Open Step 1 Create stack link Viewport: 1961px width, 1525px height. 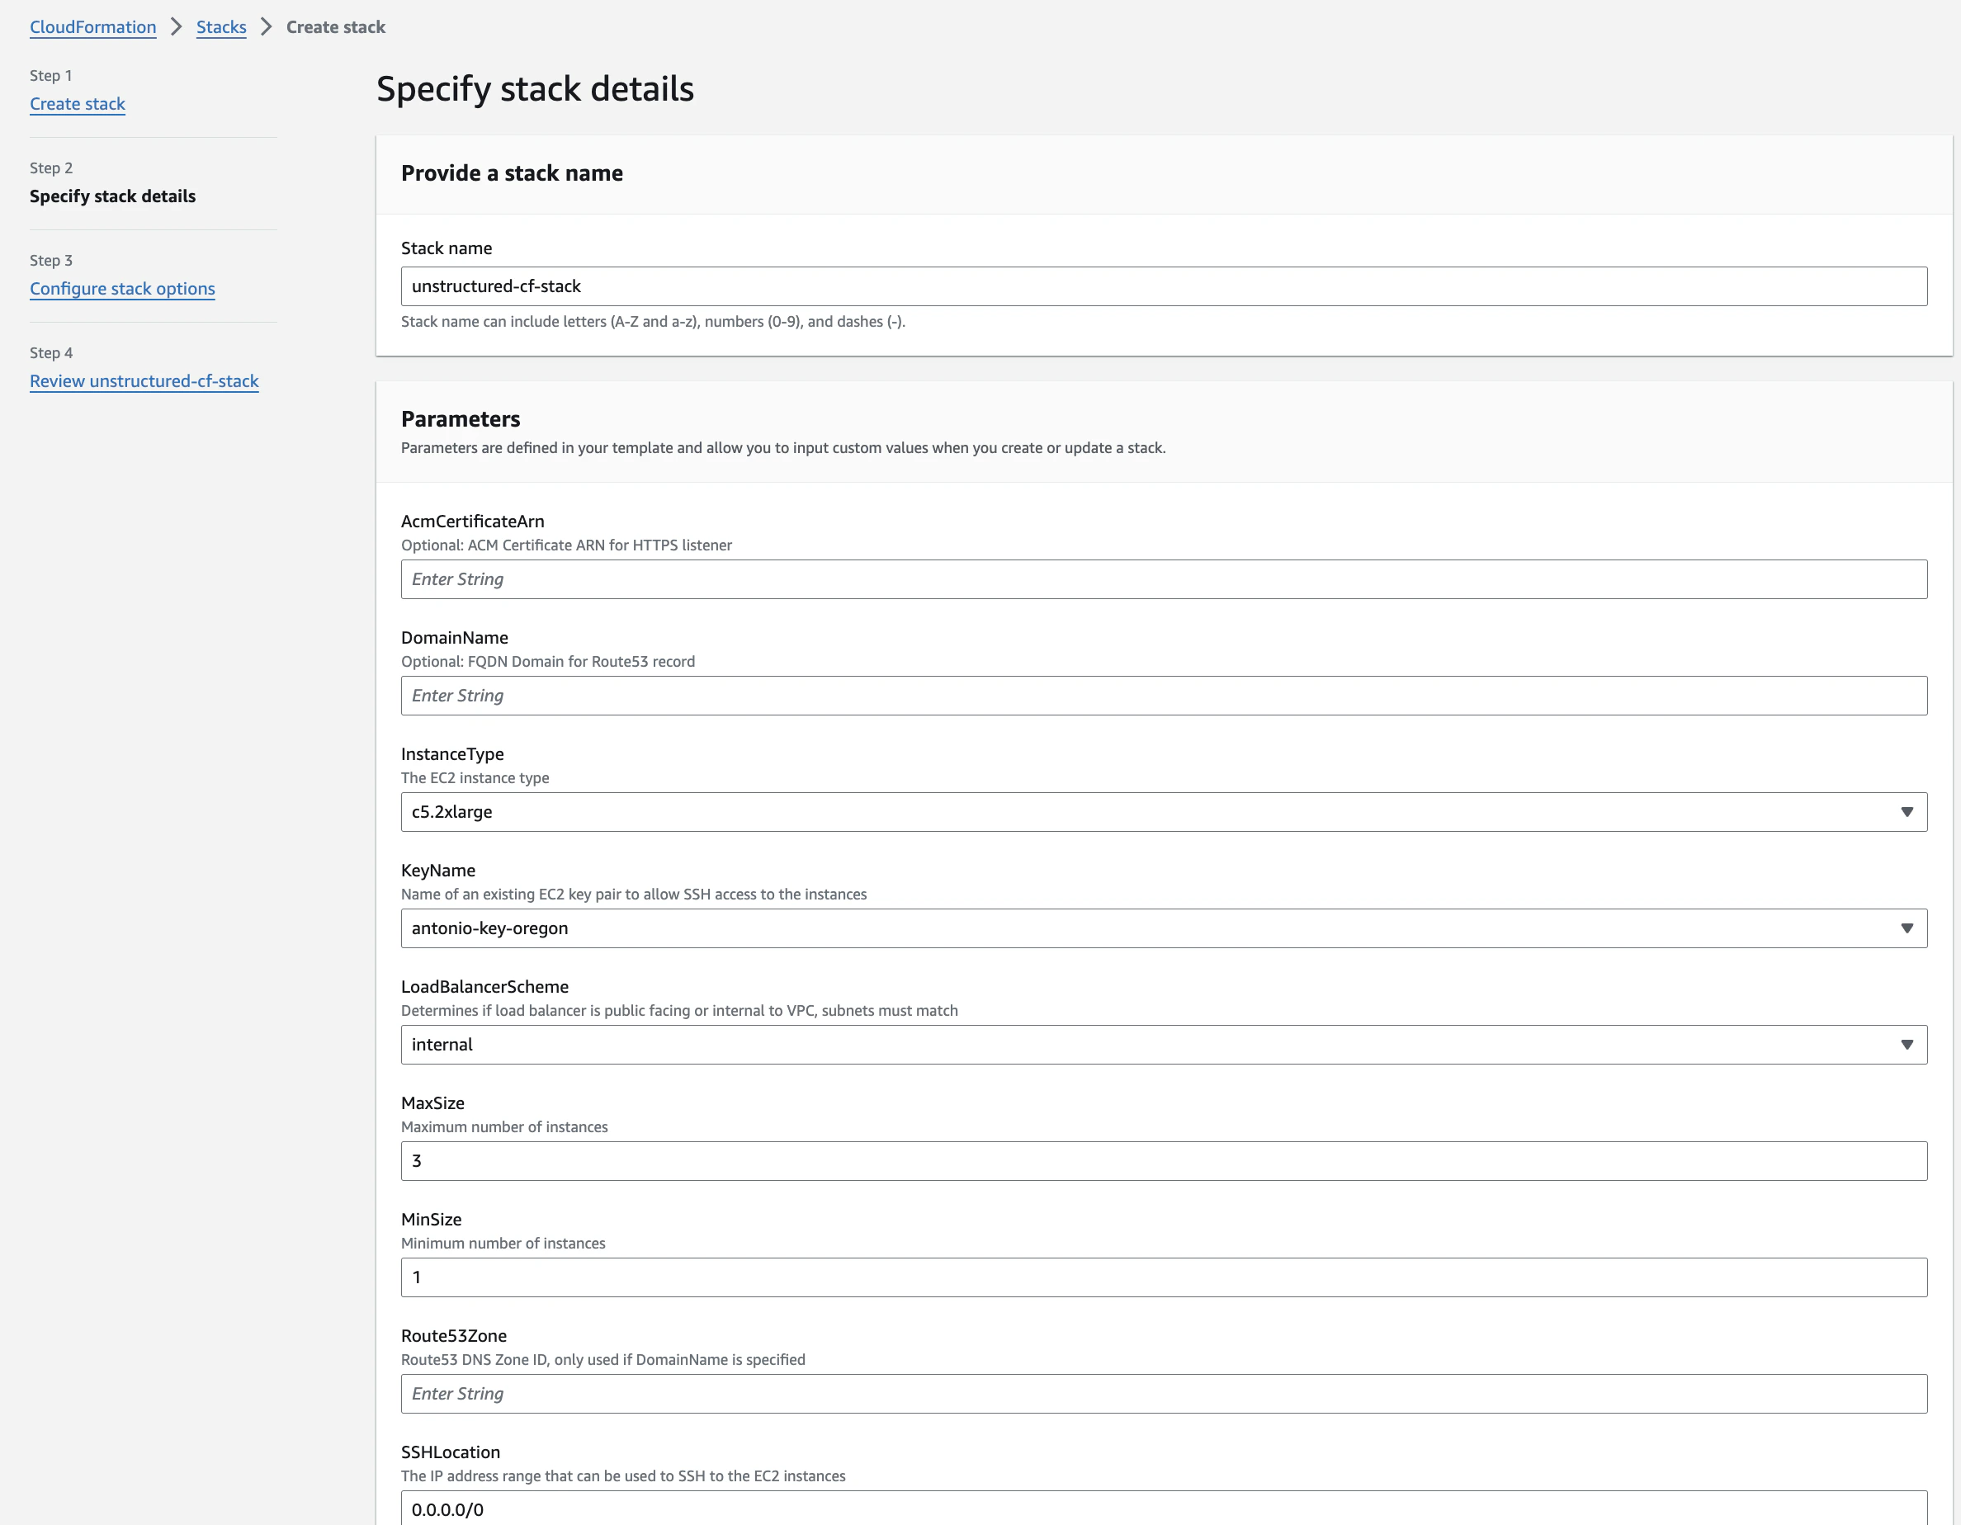(x=78, y=103)
